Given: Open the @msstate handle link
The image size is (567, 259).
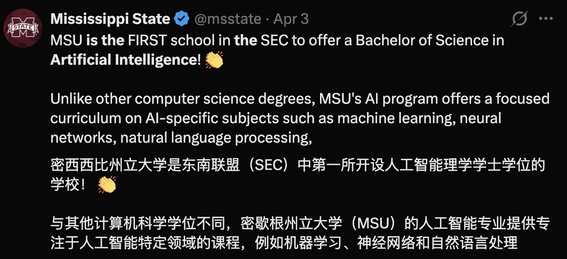Looking at the screenshot, I should pyautogui.click(x=227, y=19).
